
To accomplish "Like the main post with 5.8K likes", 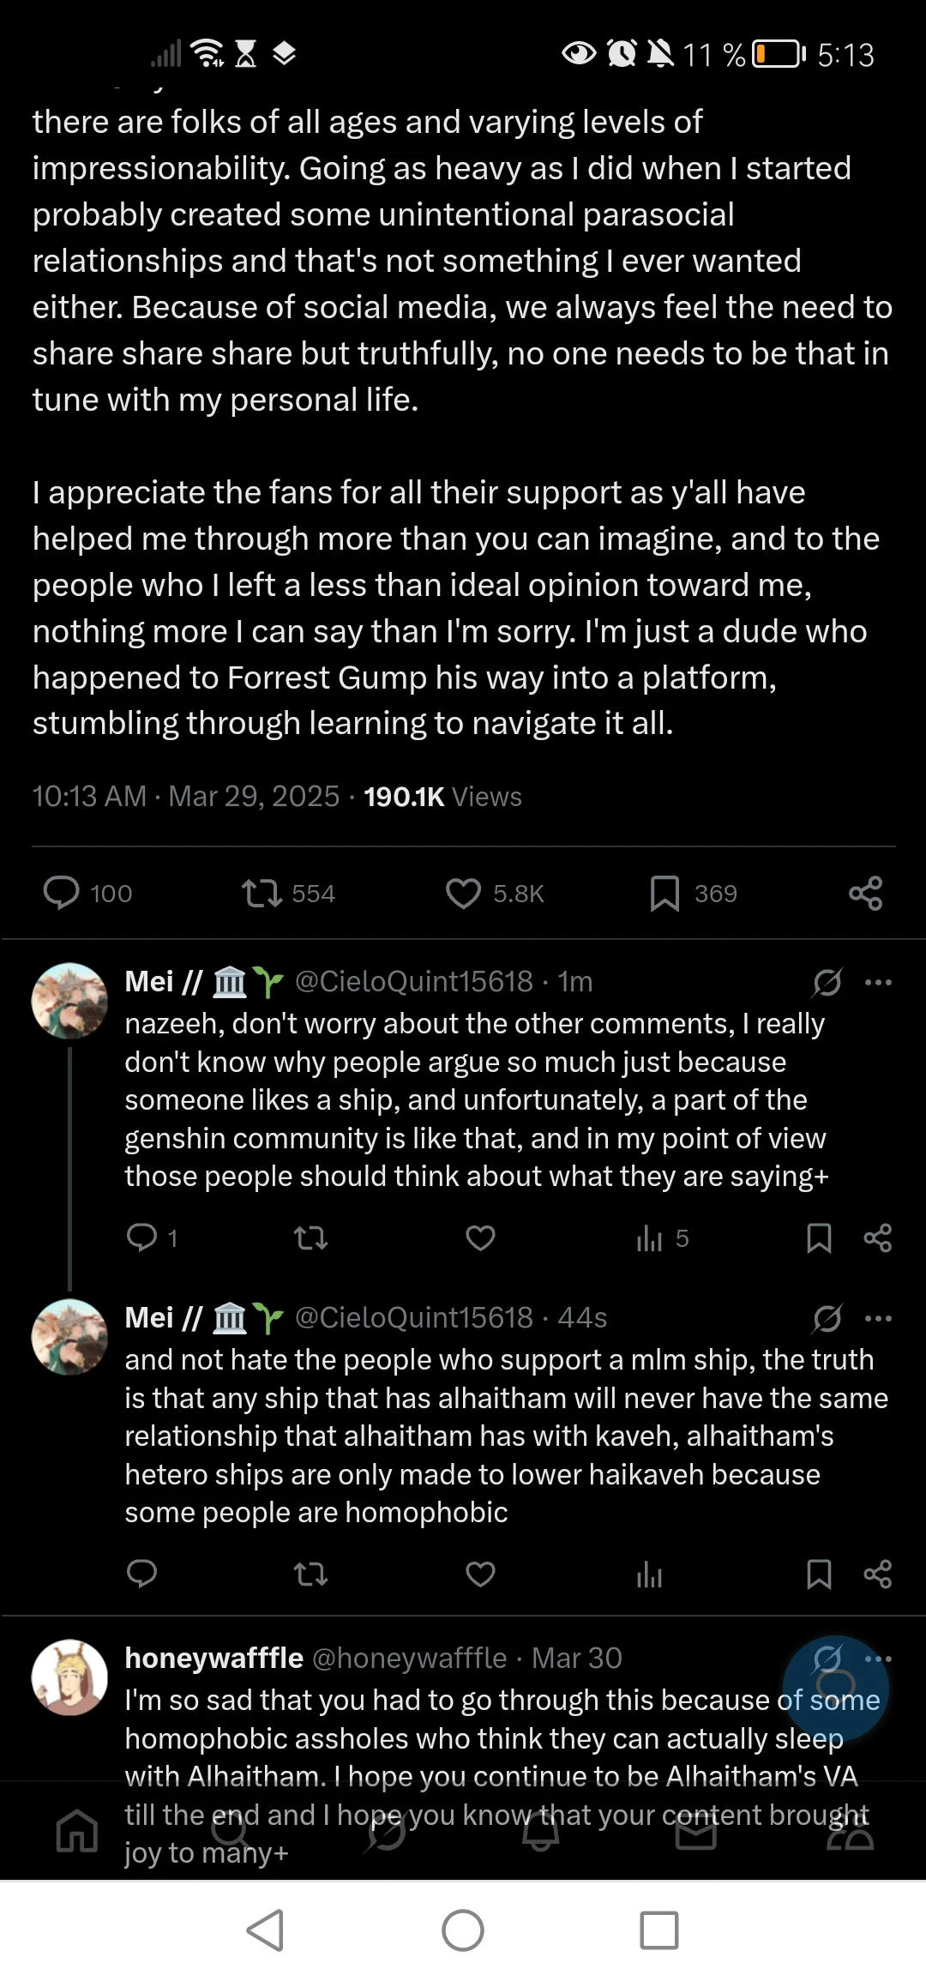I will 463,893.
